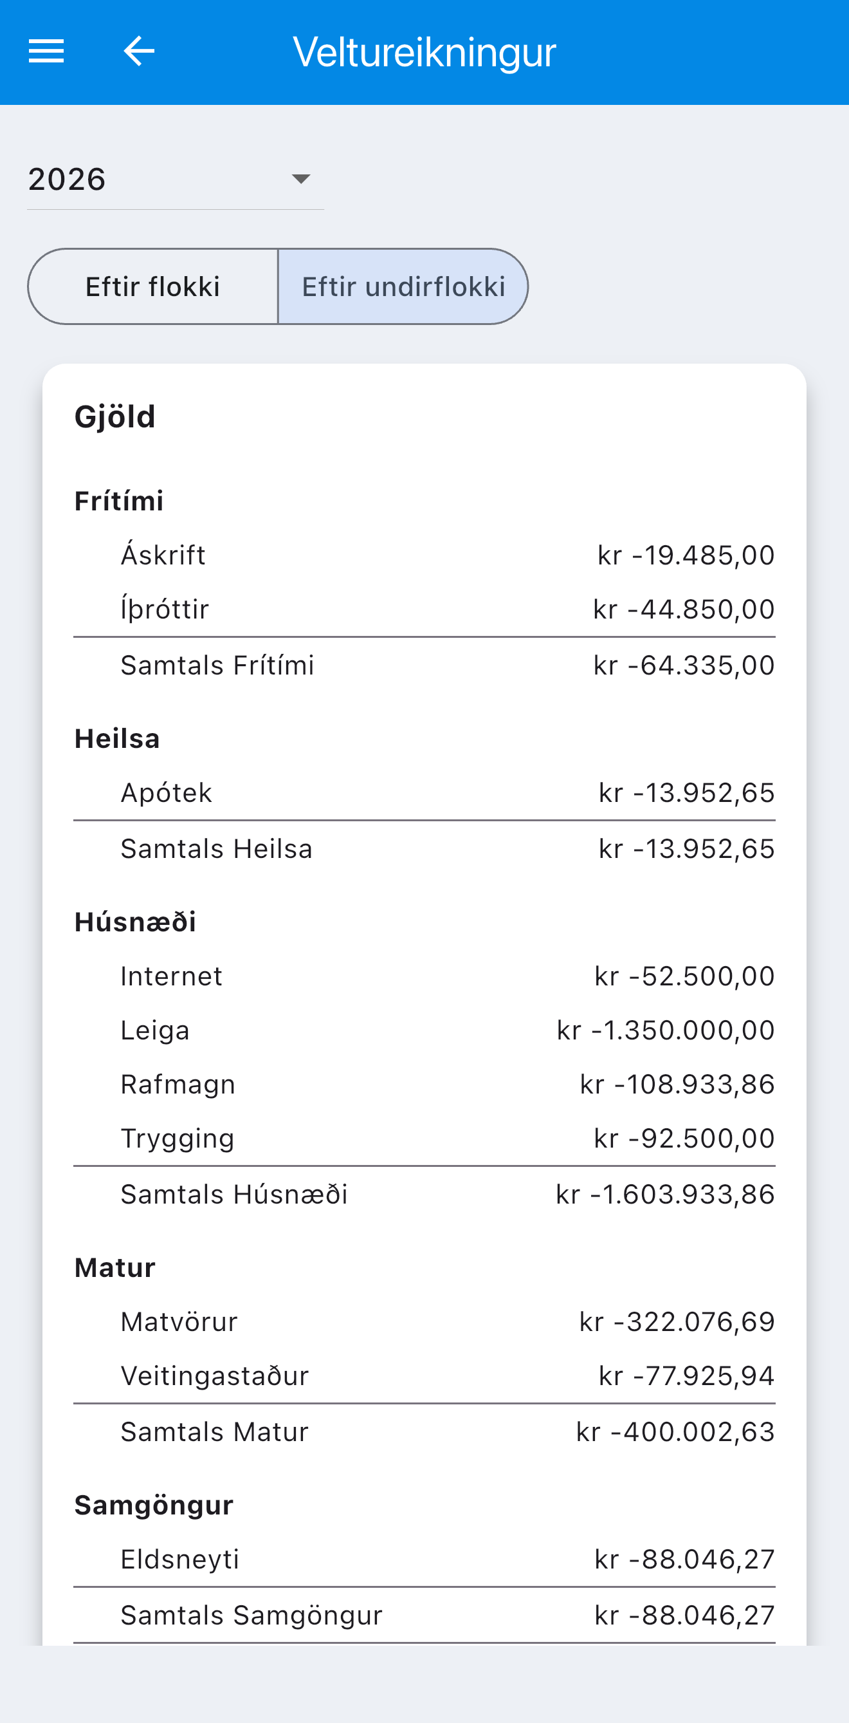Select the Samtals Matur total row
The height and width of the screenshot is (1723, 849).
(424, 1432)
